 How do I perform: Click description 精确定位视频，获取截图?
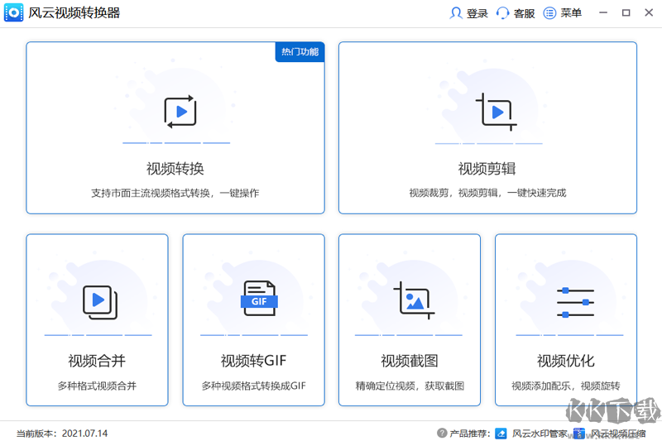pyautogui.click(x=410, y=386)
